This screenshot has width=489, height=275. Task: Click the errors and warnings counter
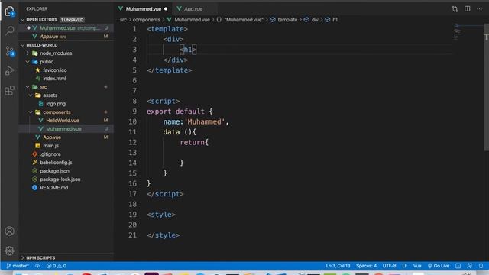[57, 266]
